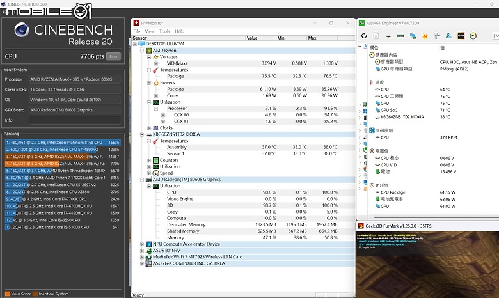Click the FurMark title bar icon
The image size is (499, 298).
(361, 226)
